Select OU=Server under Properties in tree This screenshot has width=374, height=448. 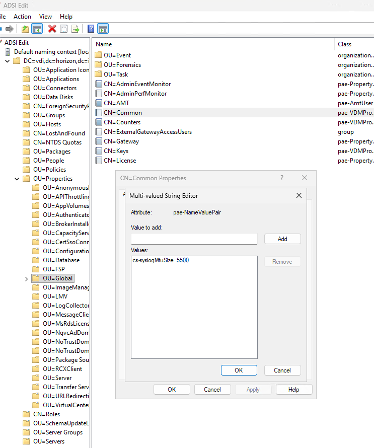tap(57, 378)
